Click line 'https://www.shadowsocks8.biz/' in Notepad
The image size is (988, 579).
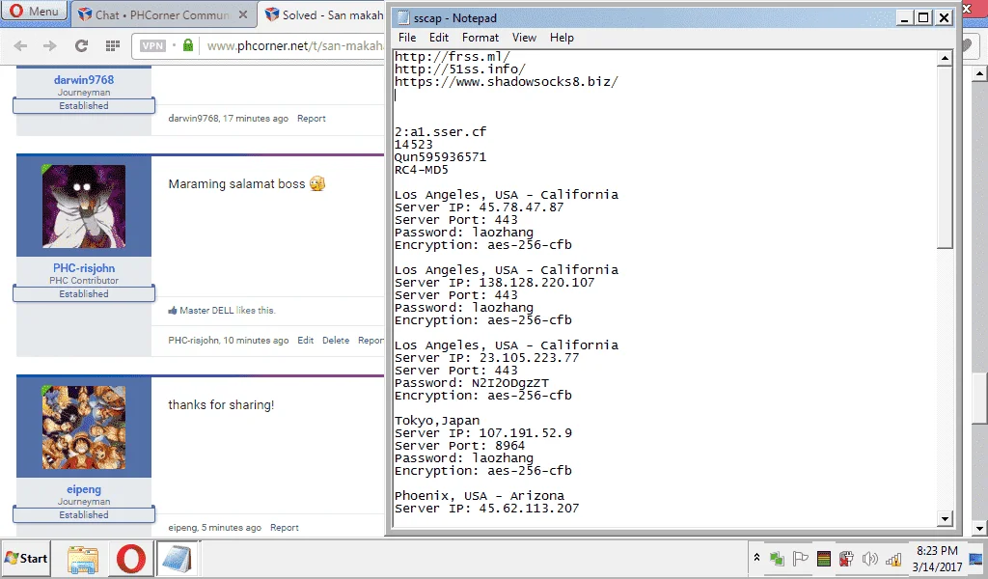tap(507, 81)
